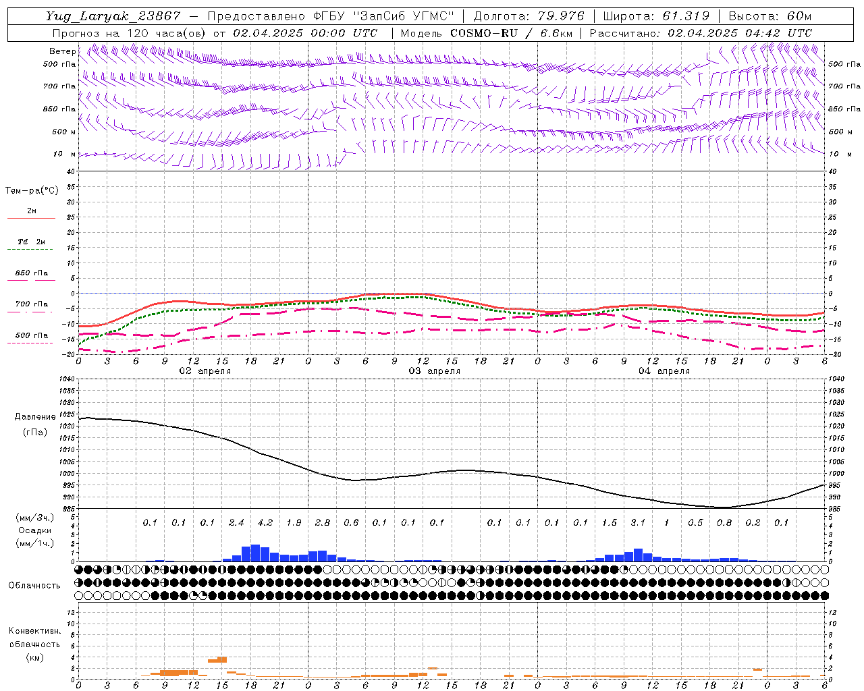Click the '2м' temperature legend entry
Screen dimensions: 864x691
click(32, 211)
